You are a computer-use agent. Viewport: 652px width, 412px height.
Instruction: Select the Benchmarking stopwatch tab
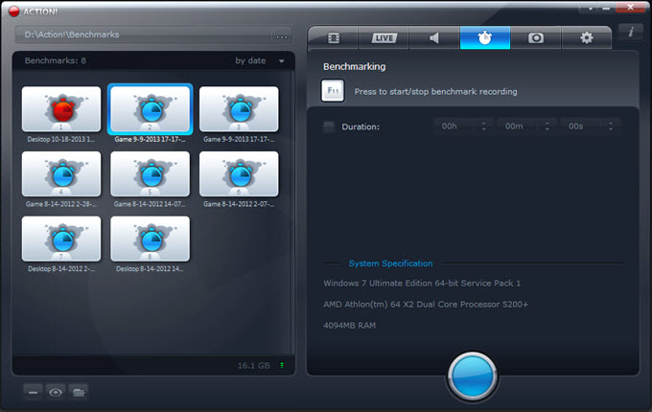(485, 38)
